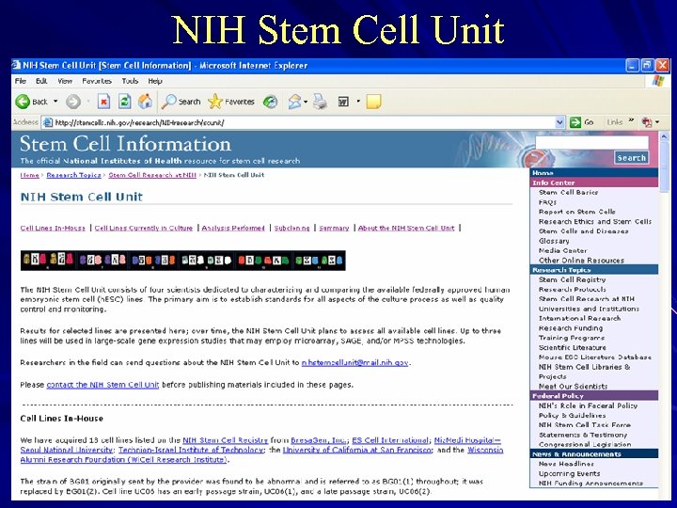Jump to Cell Lines In-House anchor link

point(53,228)
